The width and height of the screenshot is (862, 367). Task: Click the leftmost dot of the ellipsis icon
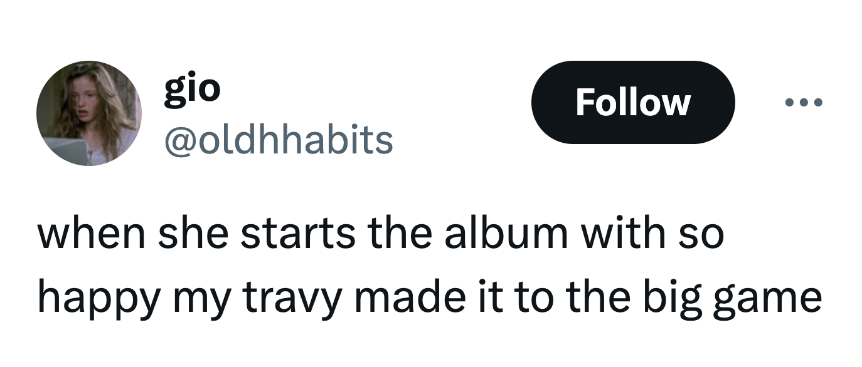(x=789, y=102)
